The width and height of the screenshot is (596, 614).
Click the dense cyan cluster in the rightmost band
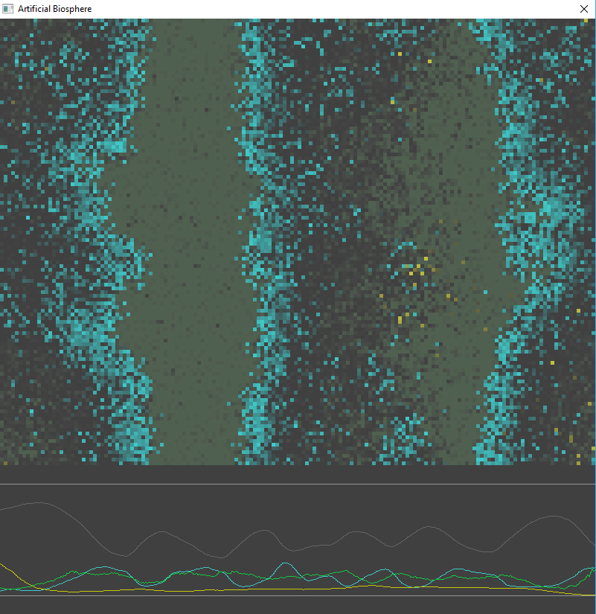click(552, 208)
